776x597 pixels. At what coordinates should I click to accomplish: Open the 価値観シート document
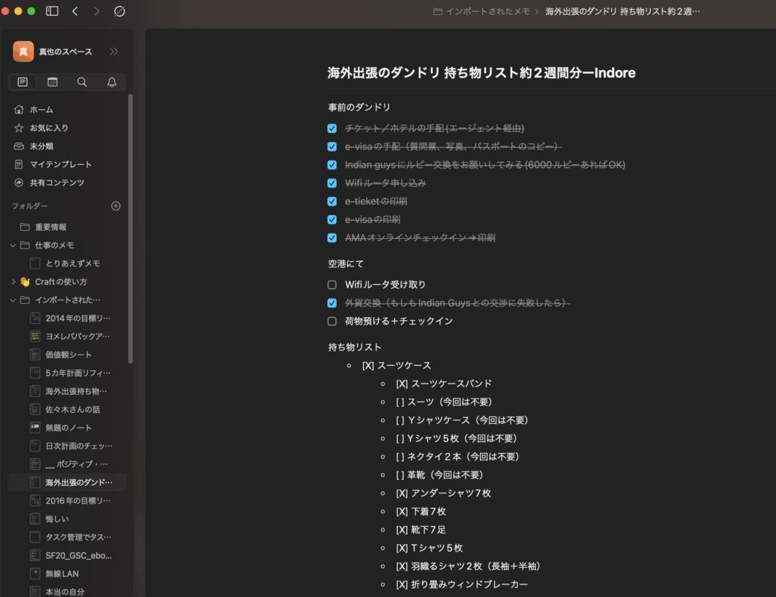point(69,354)
